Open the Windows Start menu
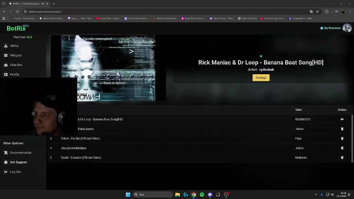The width and height of the screenshot is (354, 199). [x=128, y=195]
